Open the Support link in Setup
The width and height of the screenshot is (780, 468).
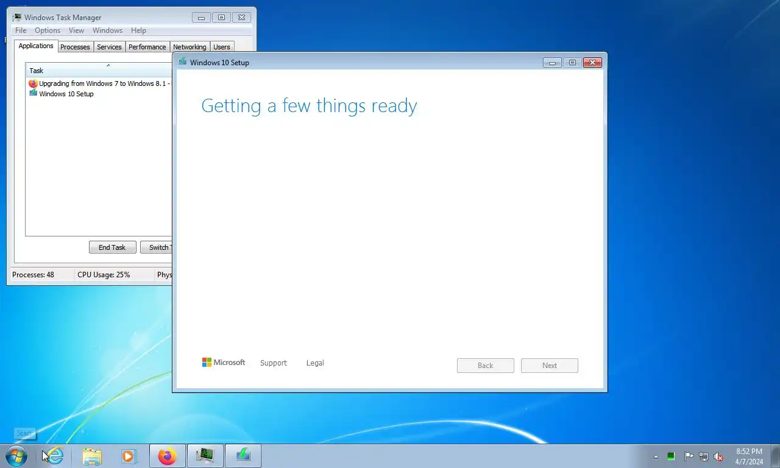tap(273, 363)
